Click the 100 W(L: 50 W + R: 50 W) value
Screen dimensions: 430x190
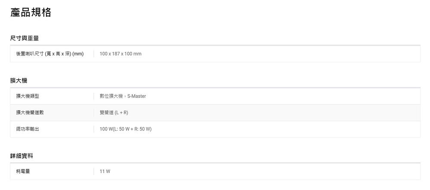point(125,129)
